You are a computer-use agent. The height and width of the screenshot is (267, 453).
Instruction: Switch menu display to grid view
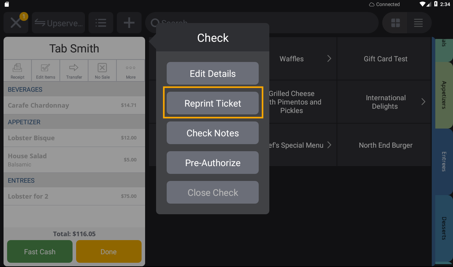coord(395,23)
